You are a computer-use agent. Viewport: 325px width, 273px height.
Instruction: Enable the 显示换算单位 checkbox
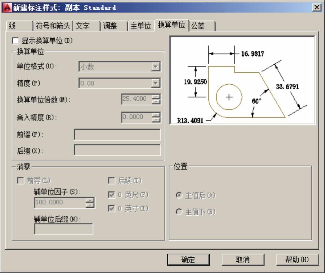point(15,41)
